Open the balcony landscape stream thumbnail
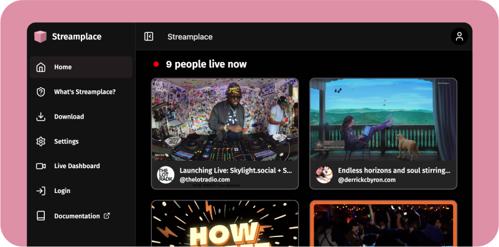The height and width of the screenshot is (247, 499). (x=383, y=120)
